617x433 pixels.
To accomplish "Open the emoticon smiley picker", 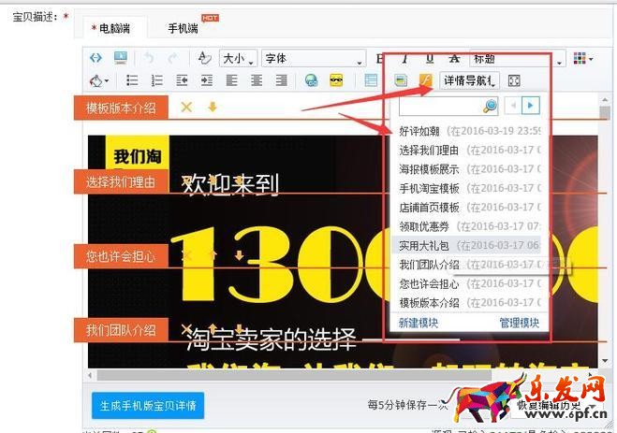I will pos(337,80).
